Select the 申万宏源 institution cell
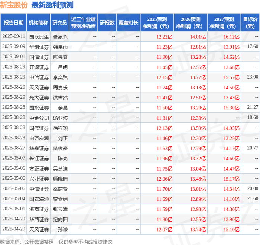This screenshot has width=260, height=245. pyautogui.click(x=39, y=138)
